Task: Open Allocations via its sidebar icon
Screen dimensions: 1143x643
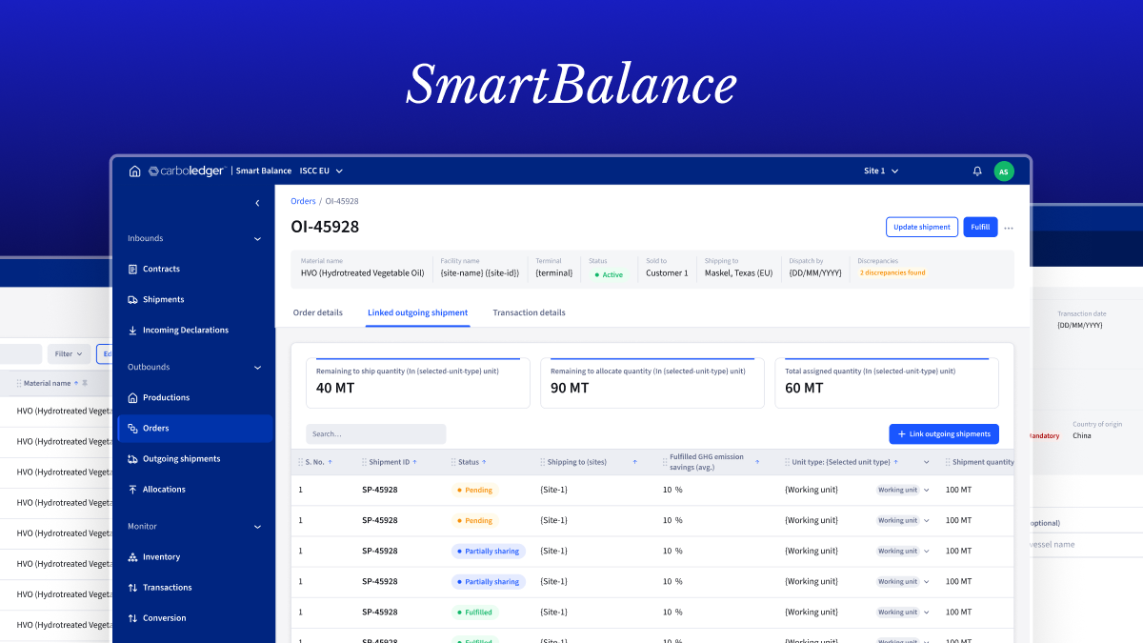Action: coord(132,489)
